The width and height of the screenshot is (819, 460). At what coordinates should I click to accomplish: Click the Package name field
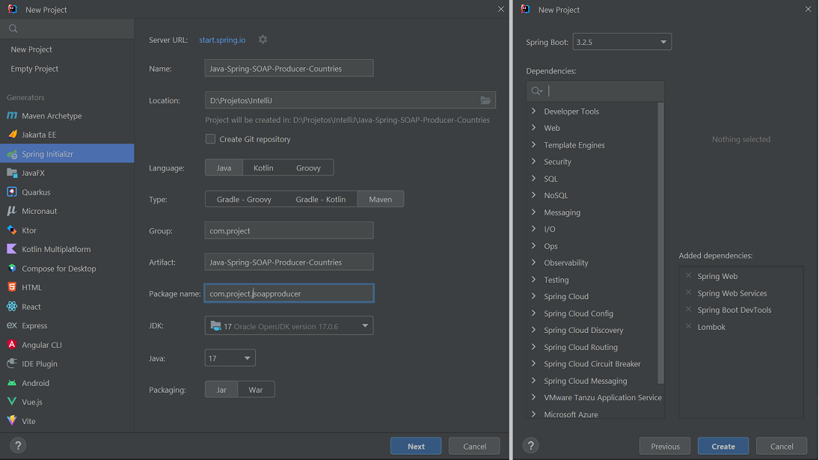[x=289, y=293]
